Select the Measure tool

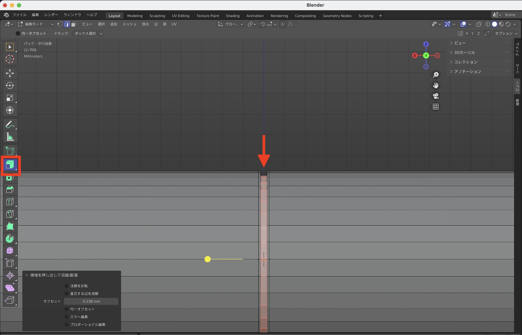10,137
